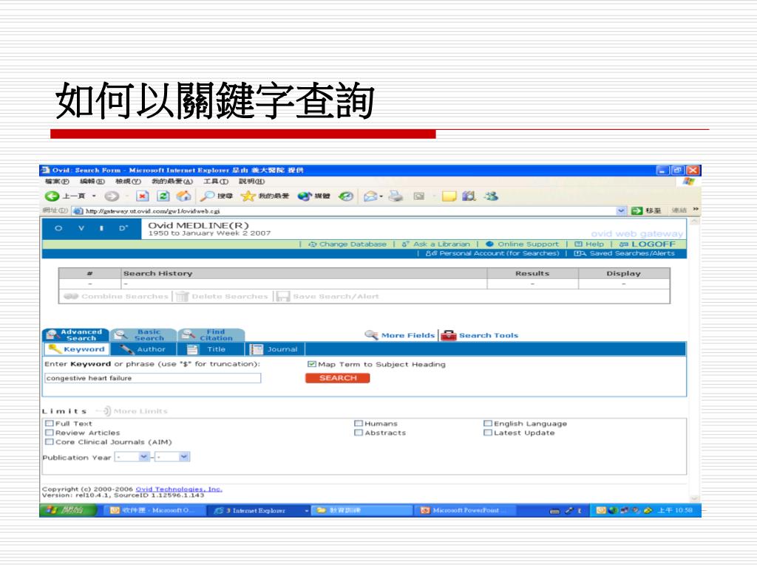
Task: Click the Combine Searches icon
Action: click(x=71, y=296)
